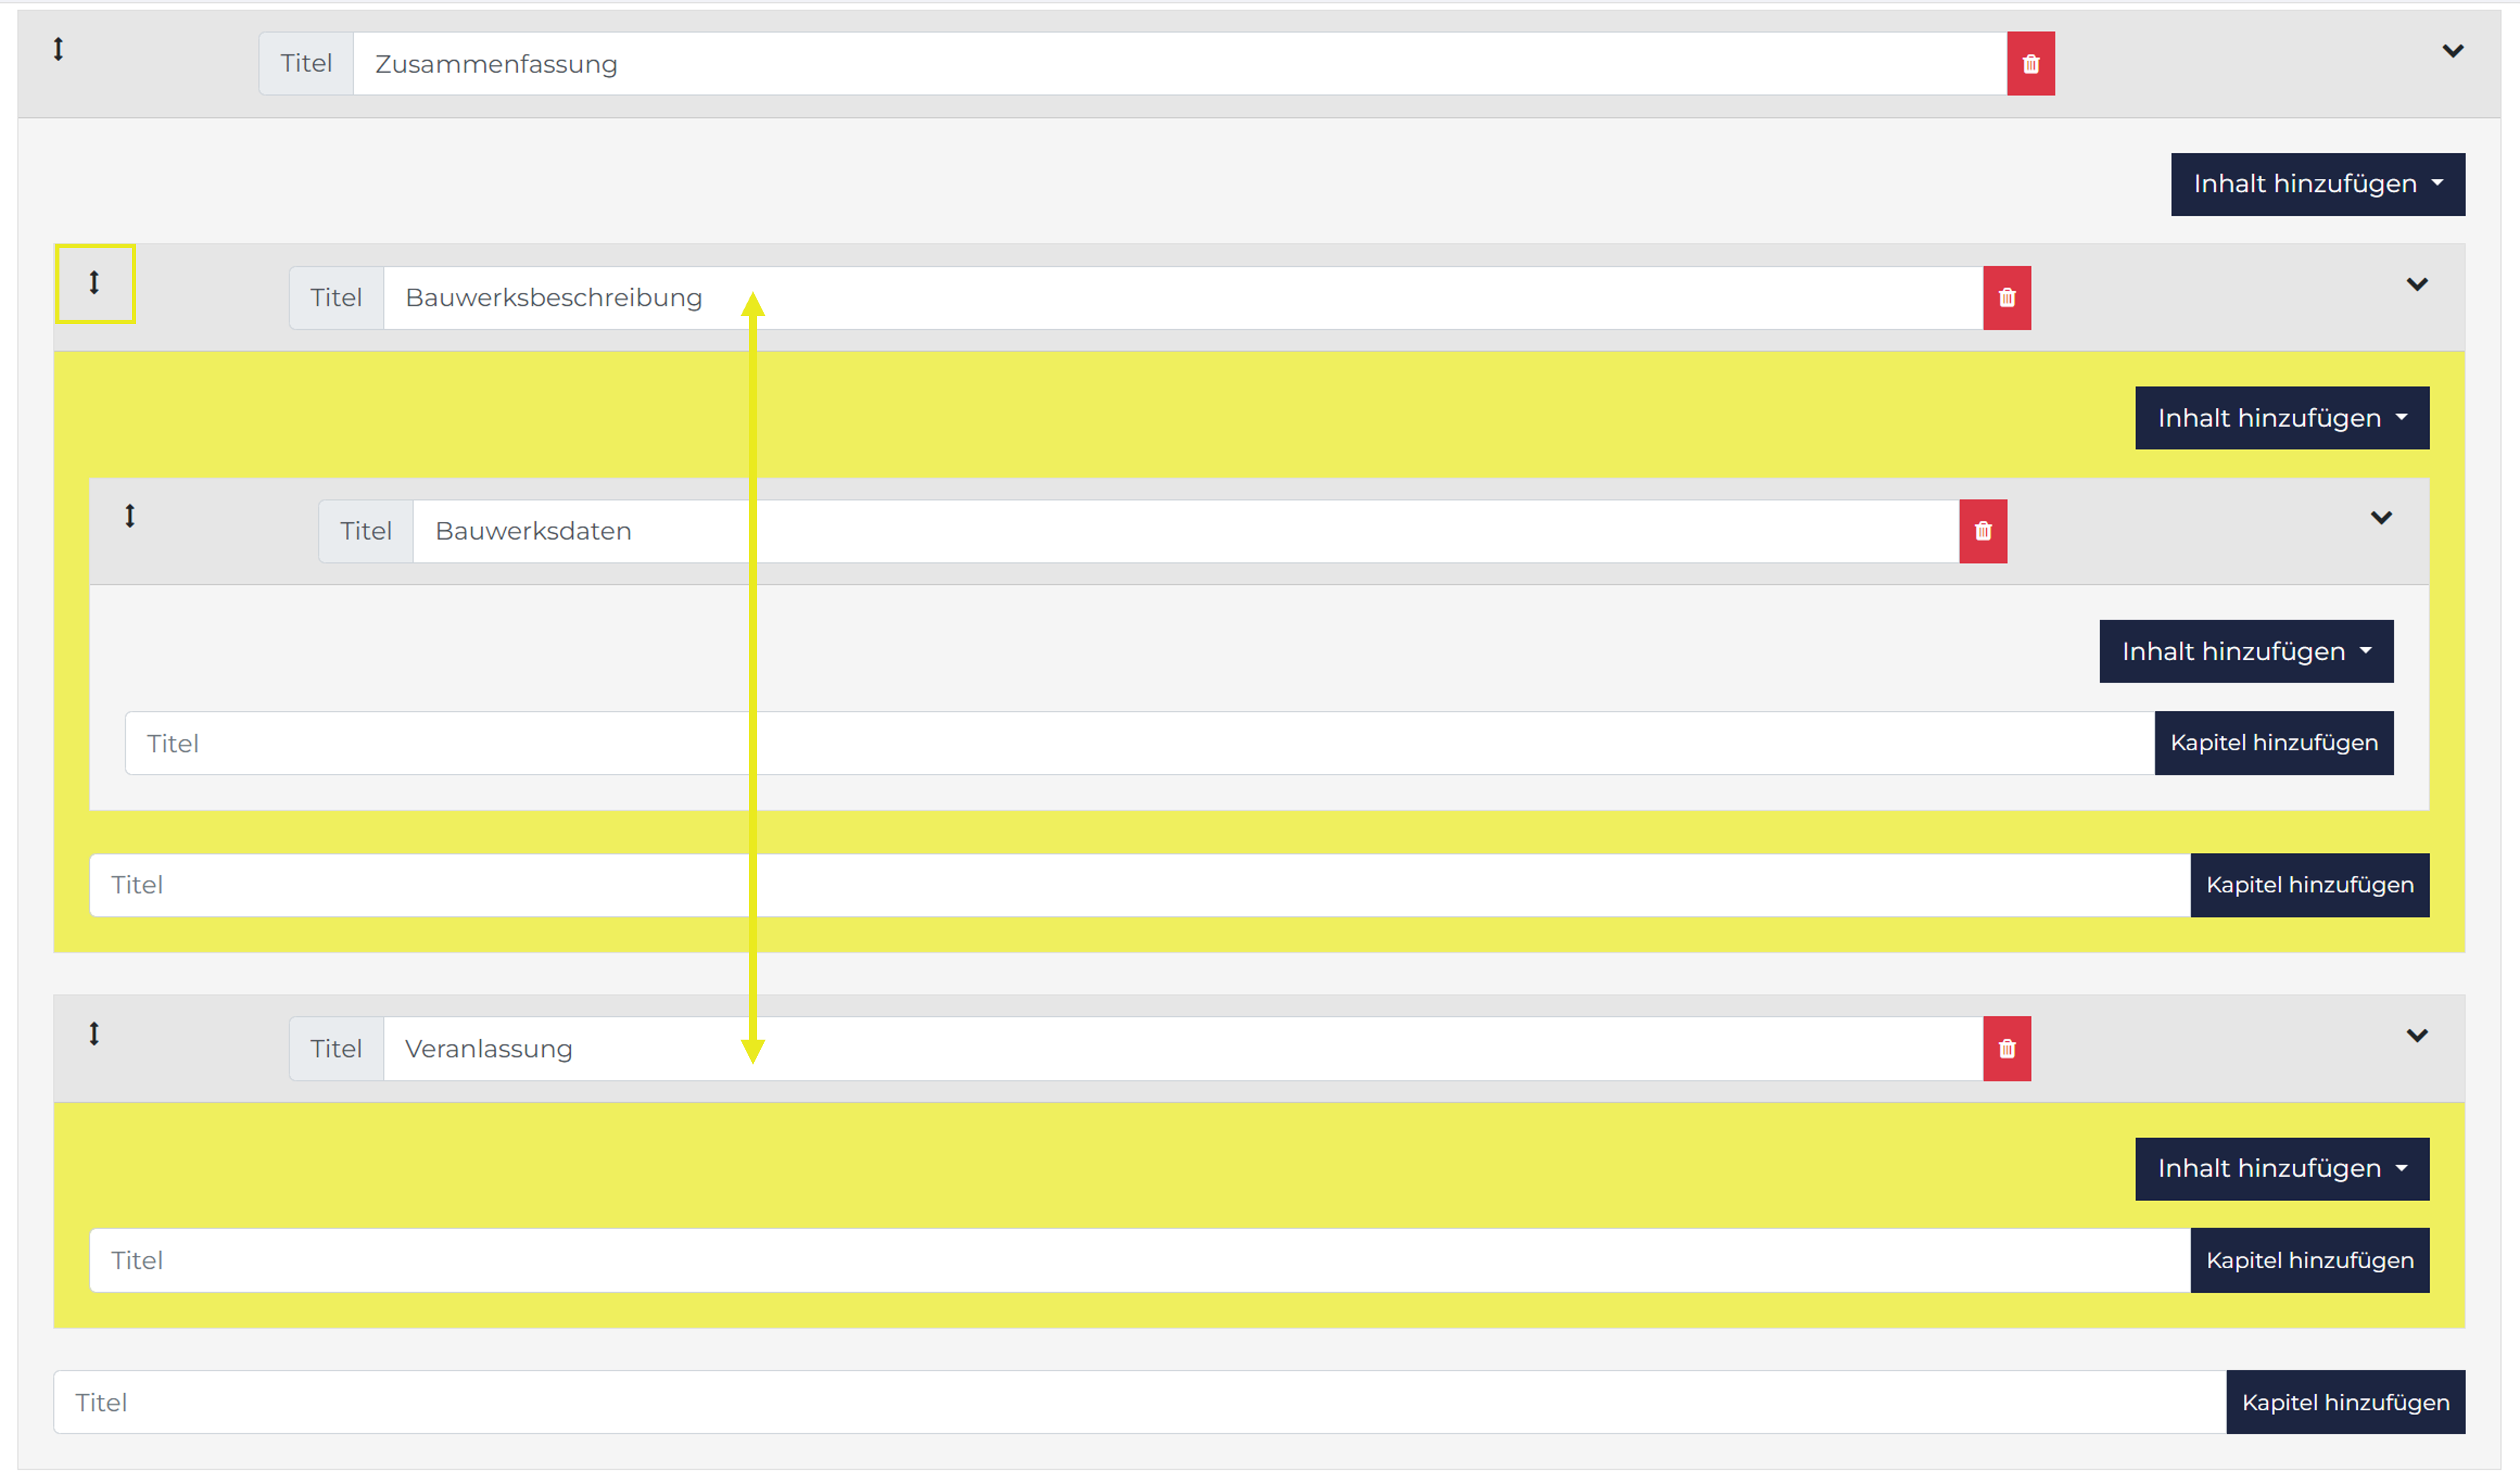Toggle the Bauwerksdaten chevron expander
2520x1471 pixels.
2381,517
